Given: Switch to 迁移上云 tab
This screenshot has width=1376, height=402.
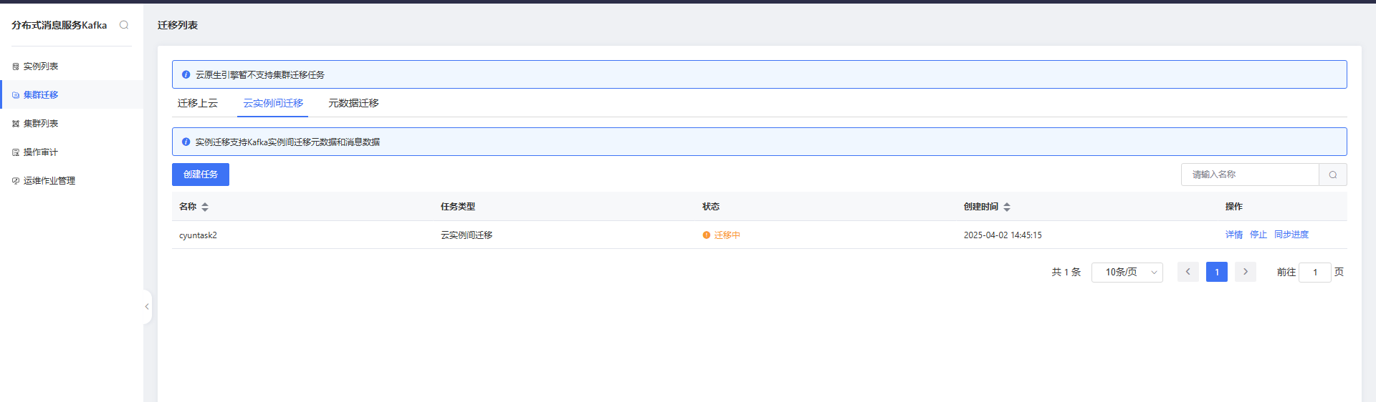Looking at the screenshot, I should point(198,103).
